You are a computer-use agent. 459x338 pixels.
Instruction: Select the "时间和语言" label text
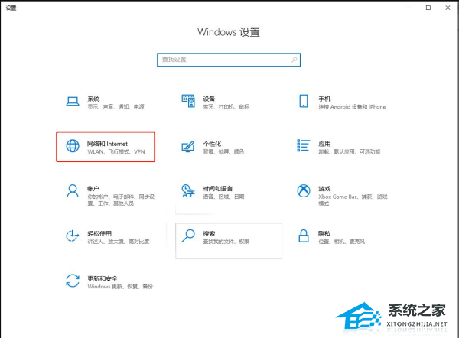(218, 187)
